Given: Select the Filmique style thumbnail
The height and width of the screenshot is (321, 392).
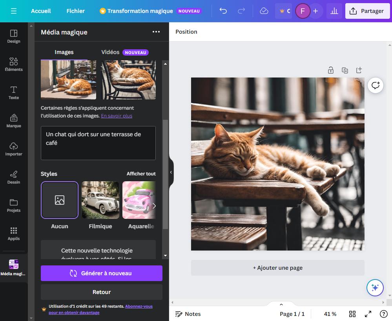Looking at the screenshot, I should [100, 200].
